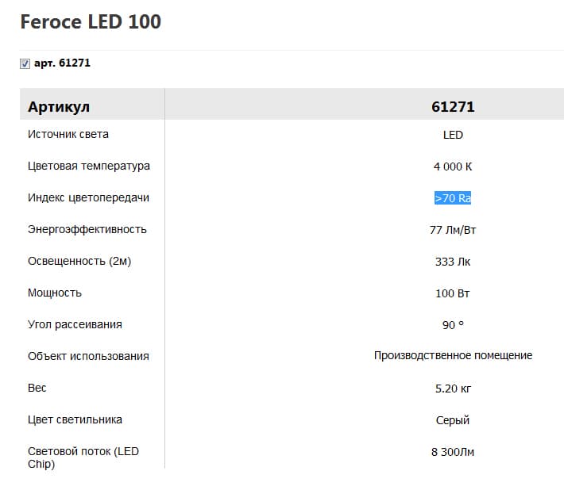Viewport: 564px width, 490px height.
Task: Click the Световой поток (LED Chip) label
Action: (83, 457)
